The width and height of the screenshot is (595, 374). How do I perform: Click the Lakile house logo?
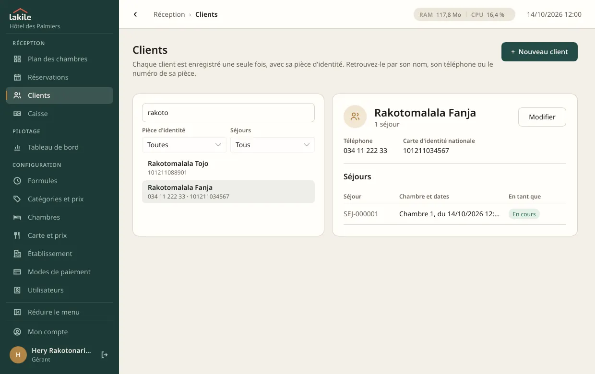click(x=20, y=15)
